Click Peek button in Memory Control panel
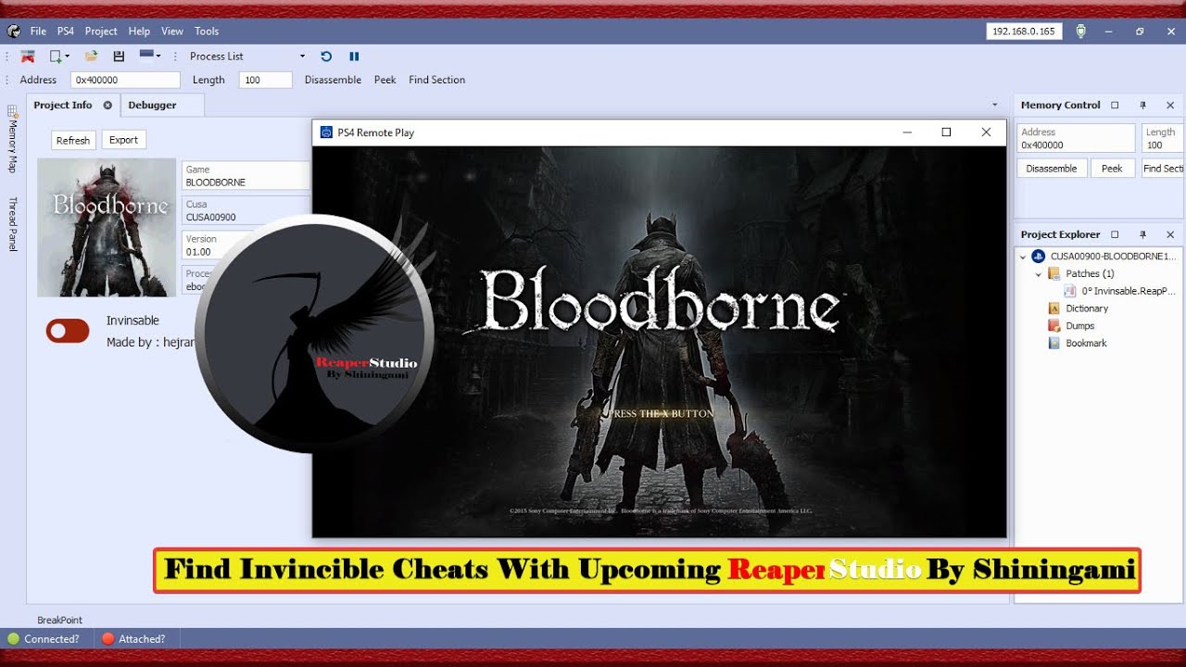 [x=1113, y=169]
